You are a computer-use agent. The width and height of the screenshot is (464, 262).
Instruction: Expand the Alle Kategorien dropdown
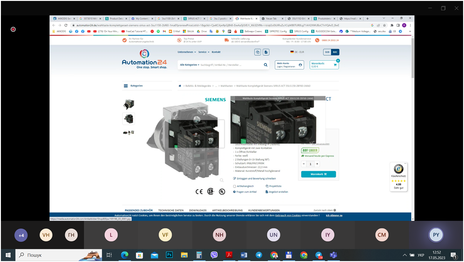click(189, 65)
